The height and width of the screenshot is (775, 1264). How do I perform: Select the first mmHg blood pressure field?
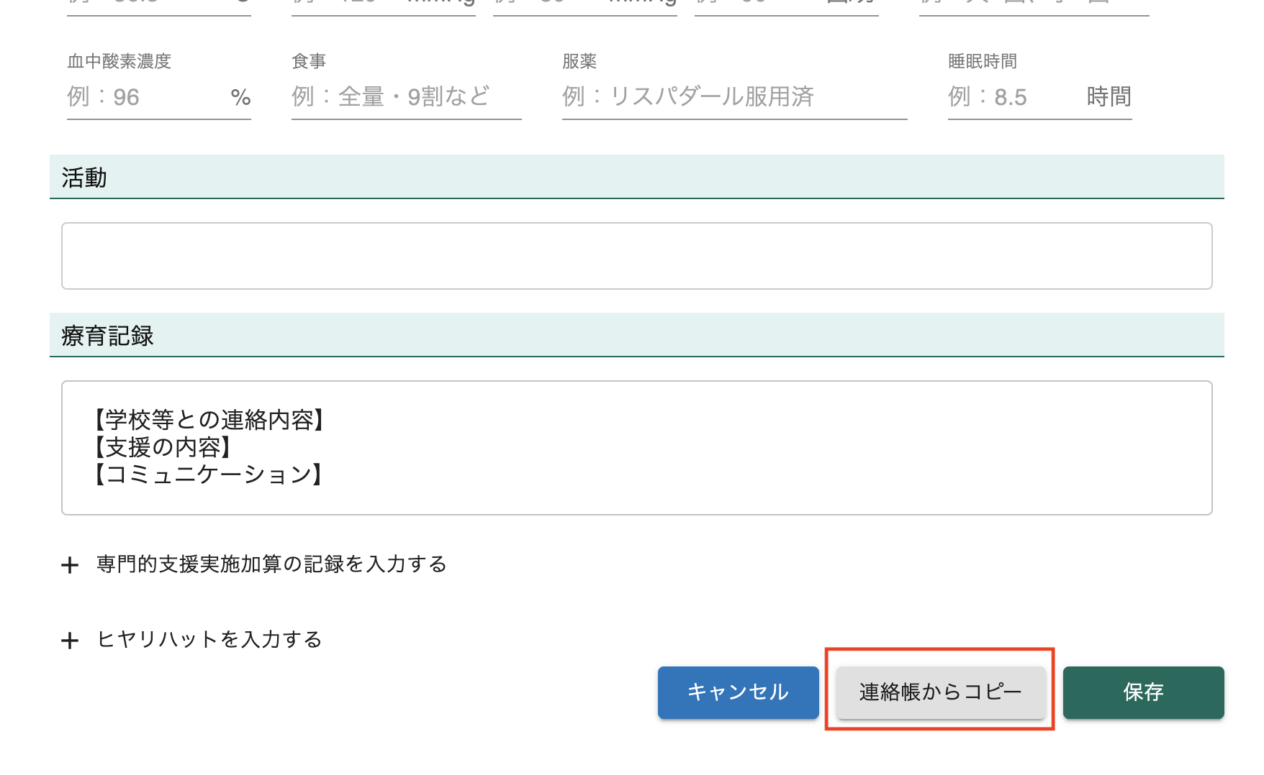(x=383, y=4)
